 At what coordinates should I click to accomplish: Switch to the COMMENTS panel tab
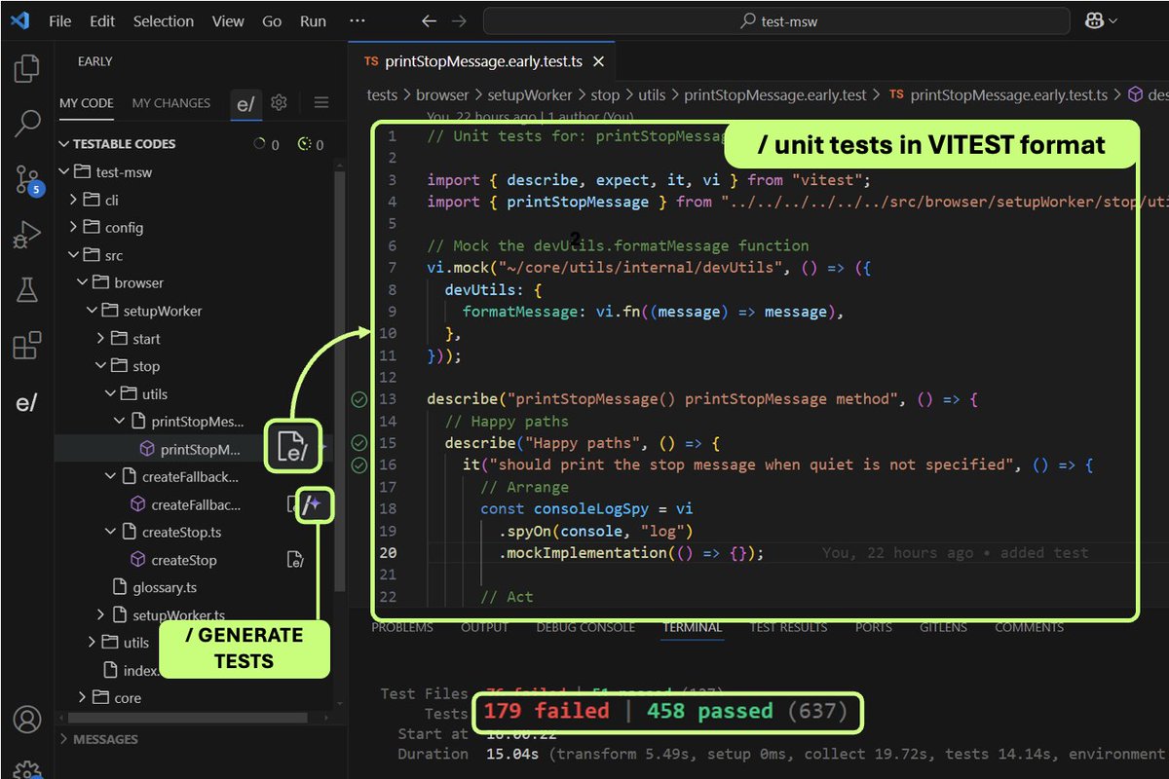tap(1029, 627)
